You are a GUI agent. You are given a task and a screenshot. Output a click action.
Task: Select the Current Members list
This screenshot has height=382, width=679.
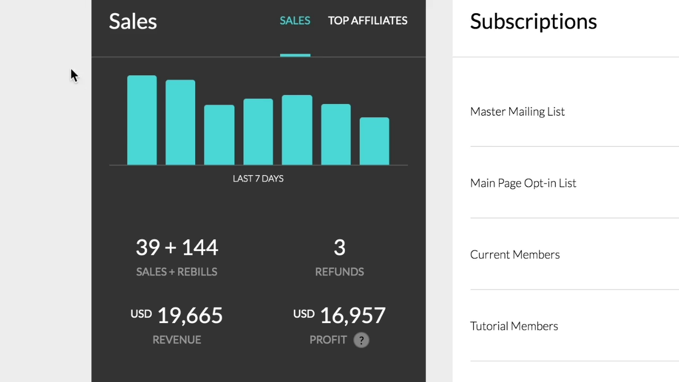(515, 255)
